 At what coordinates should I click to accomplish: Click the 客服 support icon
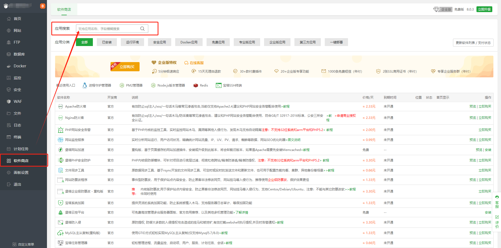[x=497, y=201]
